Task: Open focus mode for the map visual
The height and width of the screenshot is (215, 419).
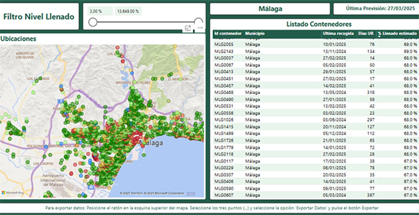Action: pos(188,28)
